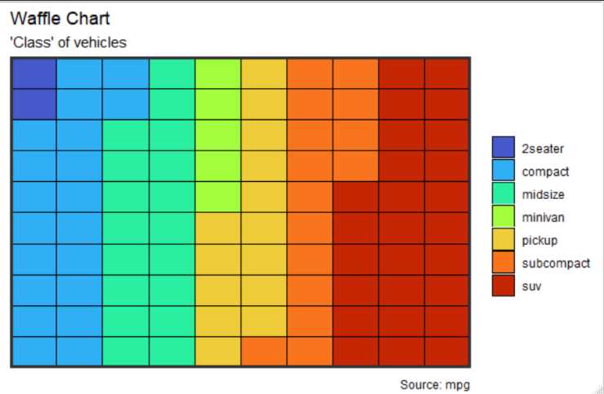Click the 'suv' legend label text
The height and width of the screenshot is (394, 604).
click(x=531, y=286)
